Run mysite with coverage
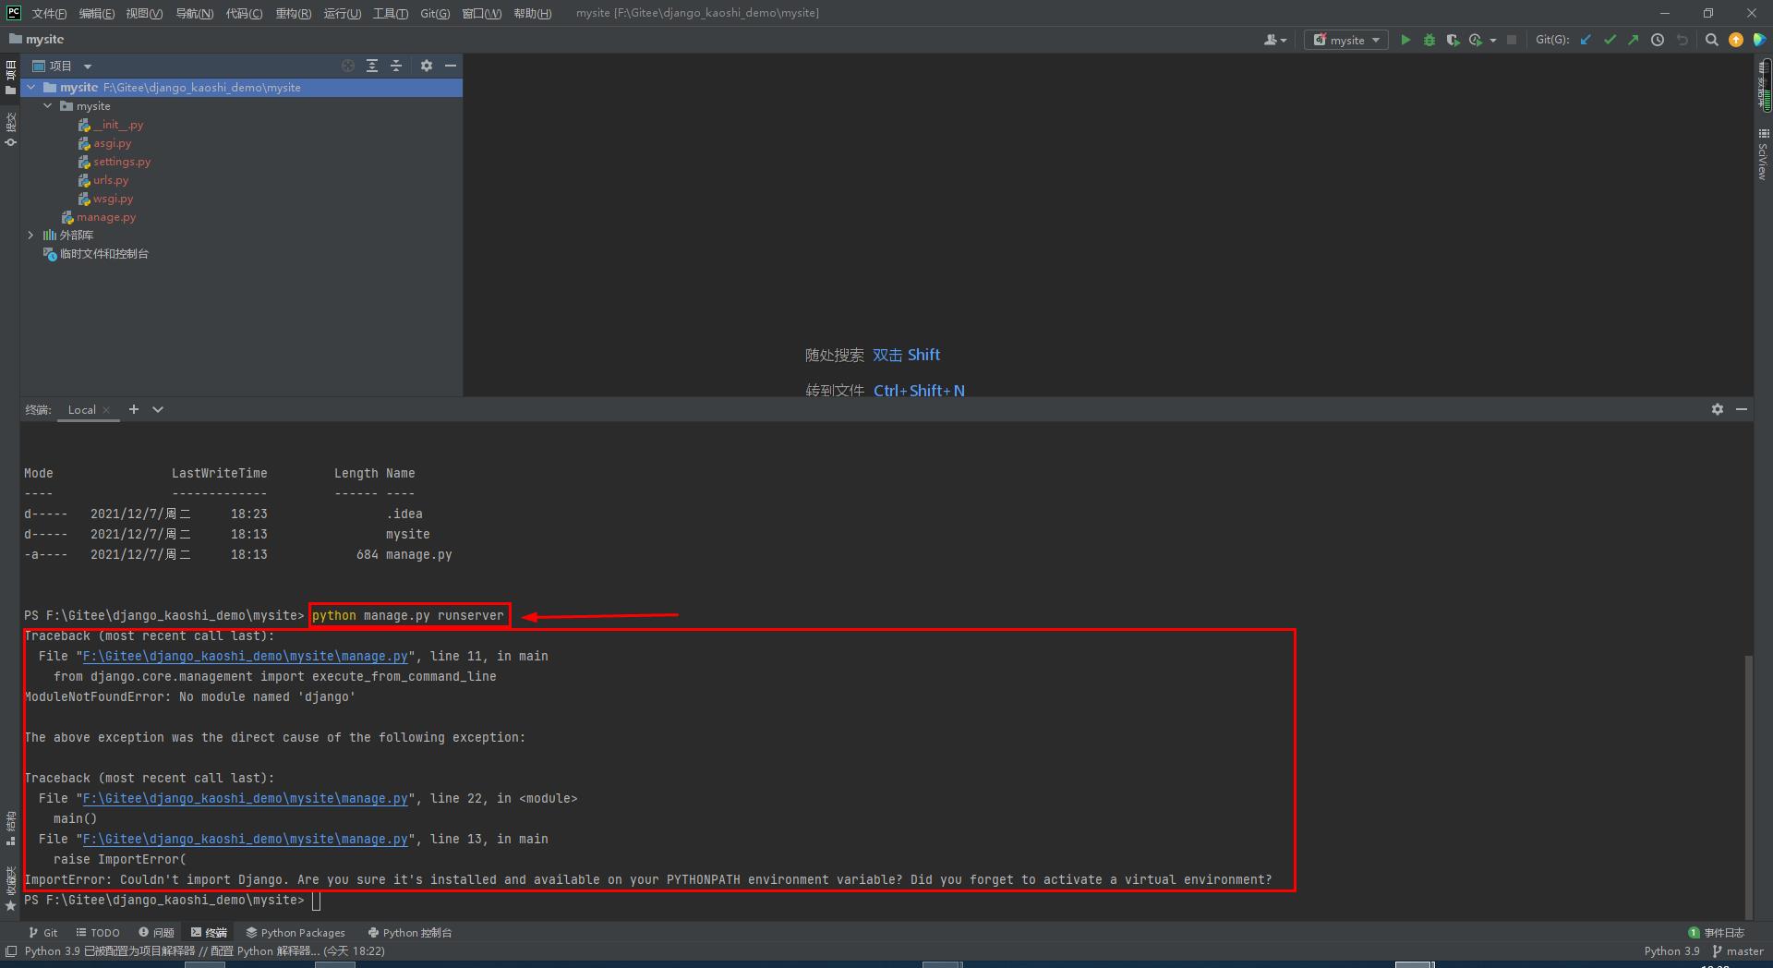This screenshot has width=1773, height=968. pyautogui.click(x=1453, y=40)
